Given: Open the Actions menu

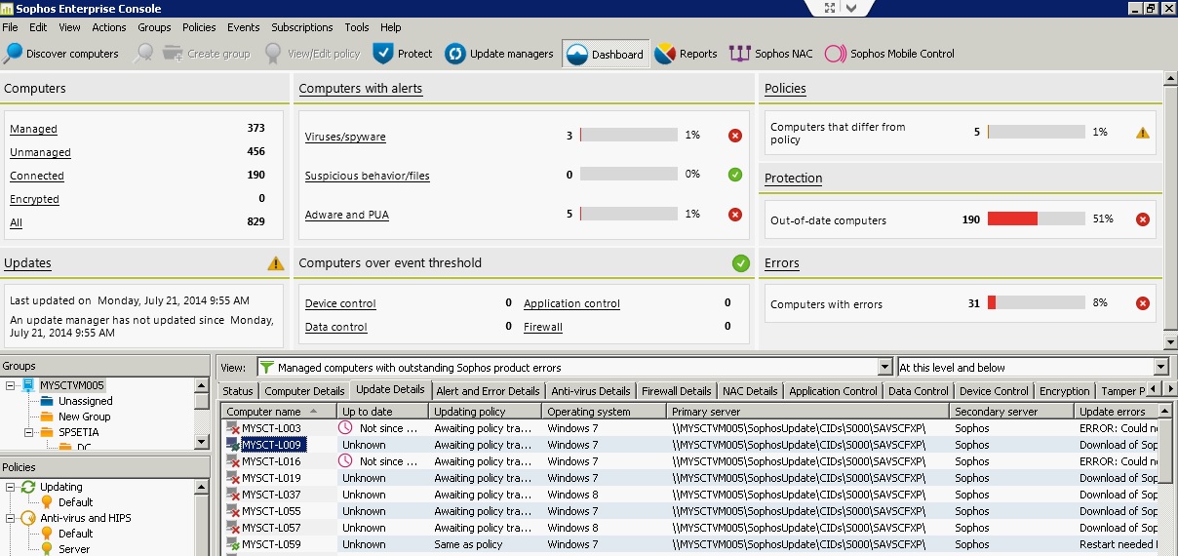Looking at the screenshot, I should pyautogui.click(x=109, y=27).
